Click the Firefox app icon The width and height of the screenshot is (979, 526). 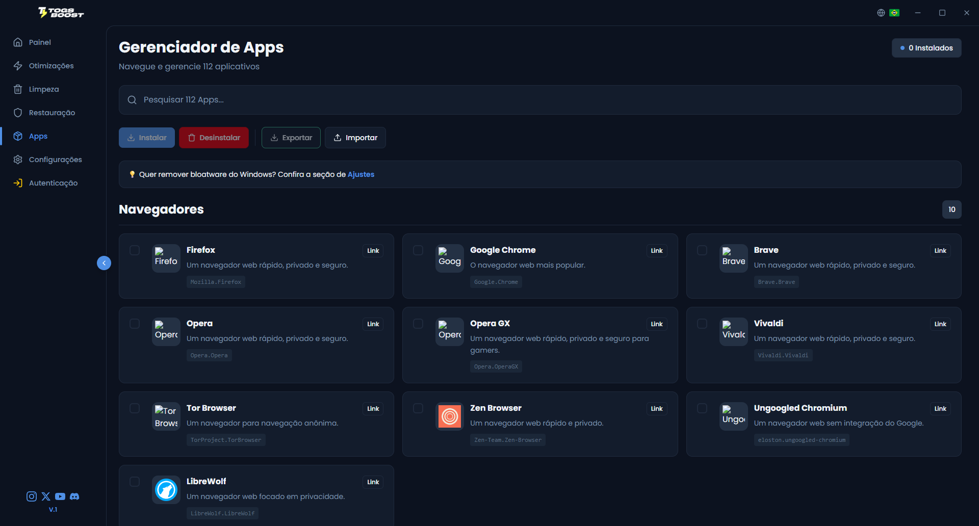[x=166, y=258]
